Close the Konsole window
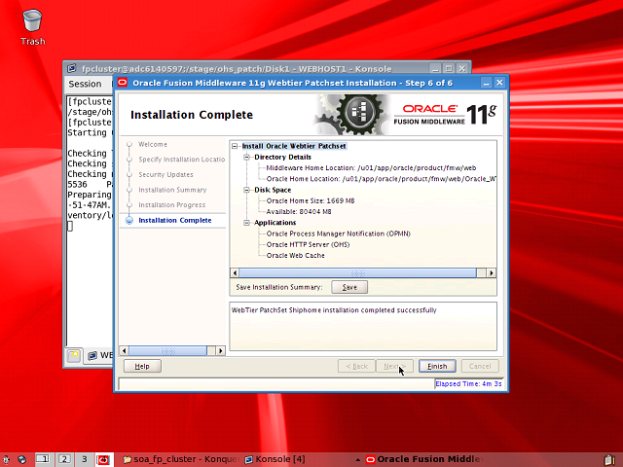 tap(461, 69)
